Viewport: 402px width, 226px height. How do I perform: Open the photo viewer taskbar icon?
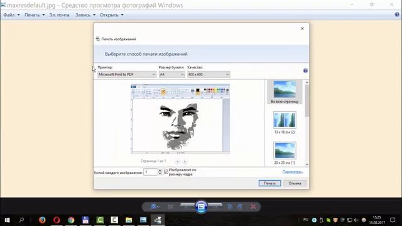pyautogui.click(x=143, y=220)
